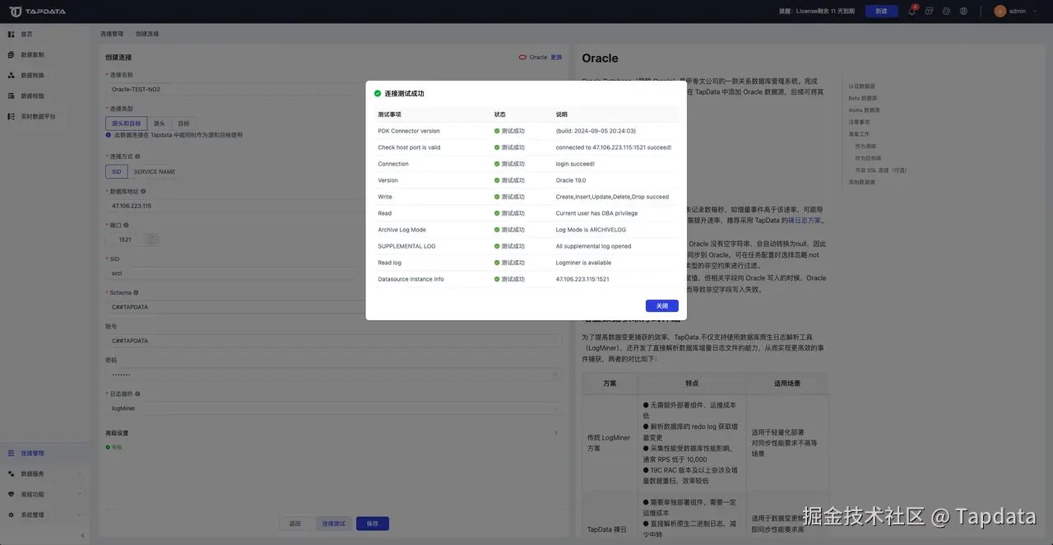Click the 高级功能 diamond icon
This screenshot has height=545, width=1053.
[12, 495]
